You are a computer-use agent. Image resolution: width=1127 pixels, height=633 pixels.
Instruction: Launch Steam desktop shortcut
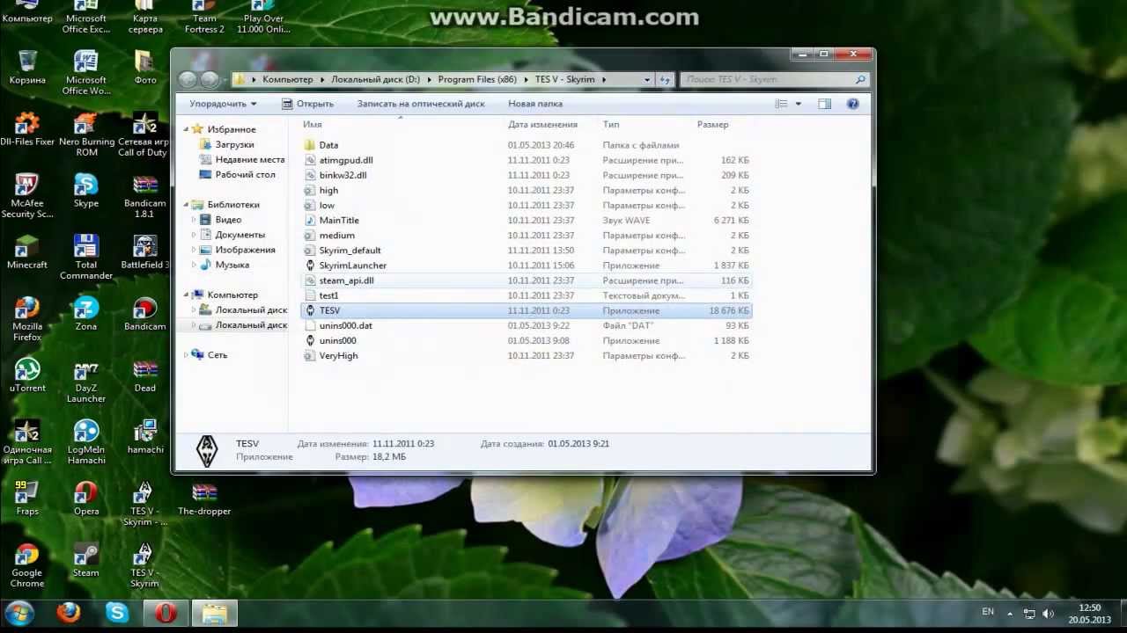click(86, 560)
